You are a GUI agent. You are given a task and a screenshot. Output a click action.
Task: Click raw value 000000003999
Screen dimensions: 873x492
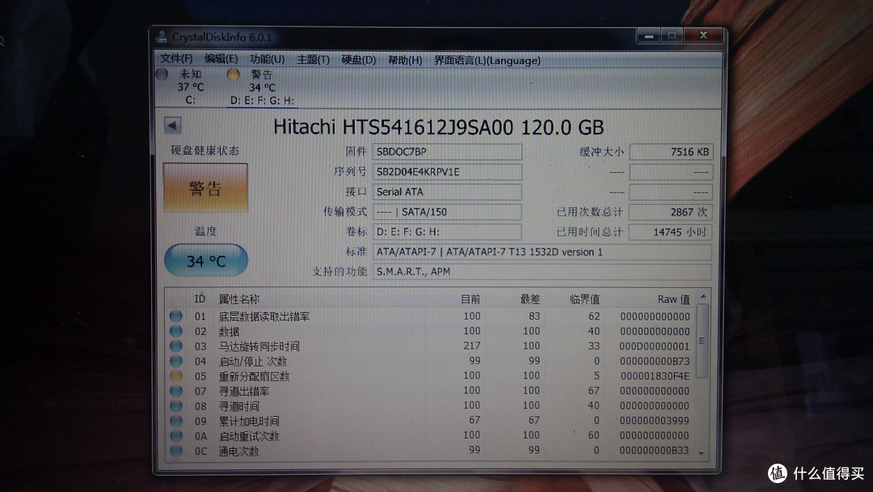pos(655,421)
